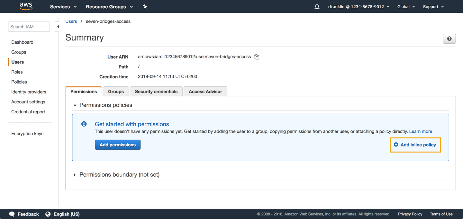Click Add inline policy link
Viewport: 463px width, 219px height.
(x=415, y=145)
